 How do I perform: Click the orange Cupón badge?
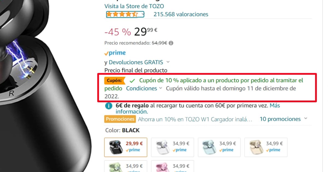point(114,81)
